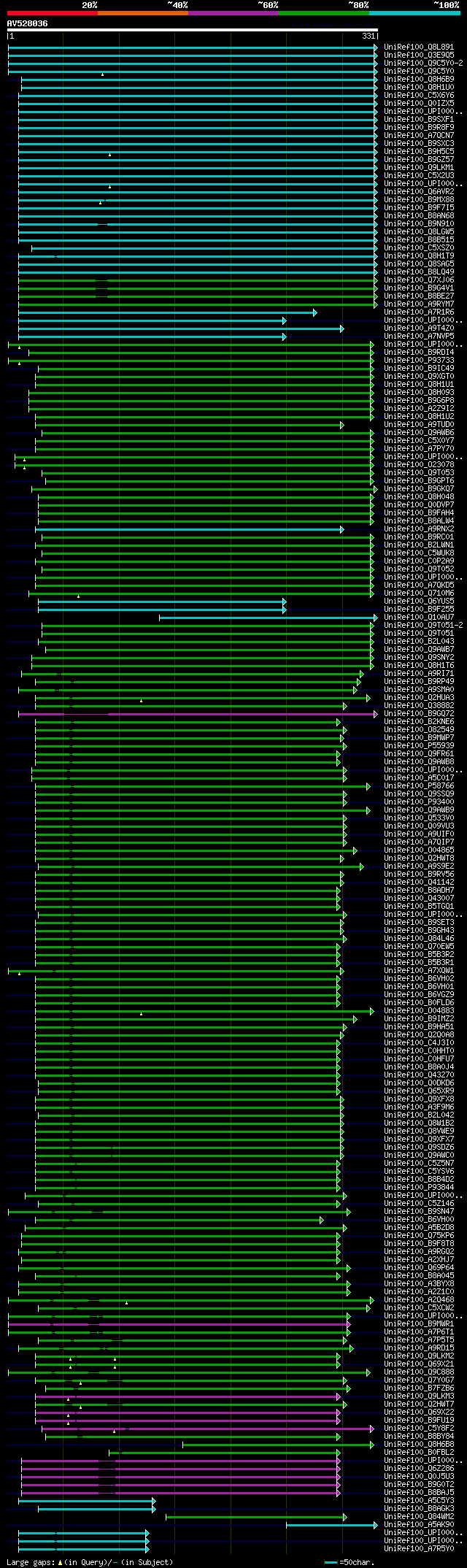Click hit label UniRef100_Q6YUS5
Viewport: 467px width, 1568px height.
tap(419, 601)
